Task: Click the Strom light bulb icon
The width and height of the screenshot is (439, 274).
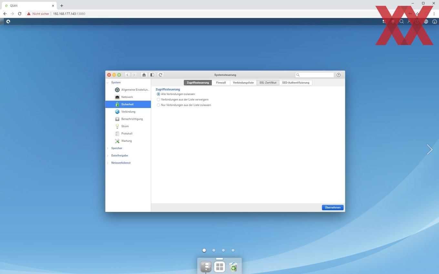Action: 117,126
